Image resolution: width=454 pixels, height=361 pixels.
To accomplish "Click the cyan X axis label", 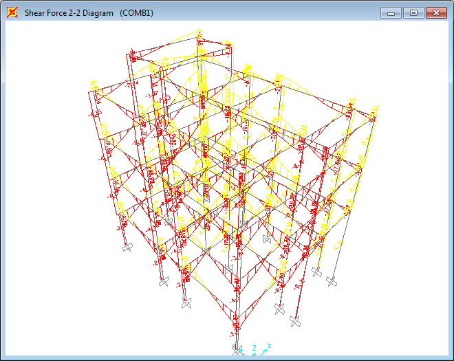I will (x=270, y=346).
